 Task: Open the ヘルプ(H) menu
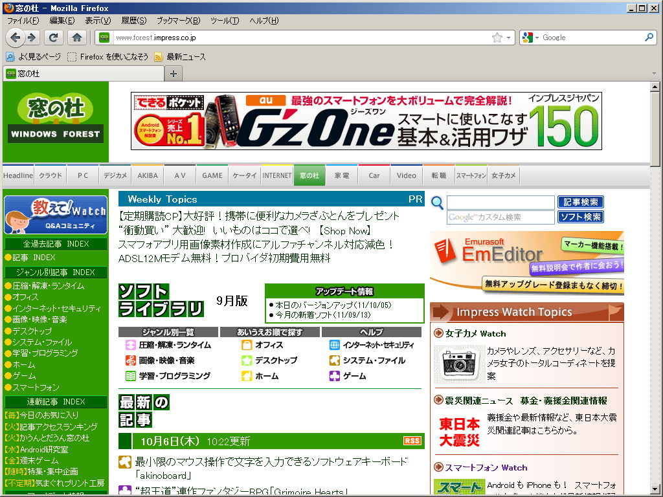264,20
